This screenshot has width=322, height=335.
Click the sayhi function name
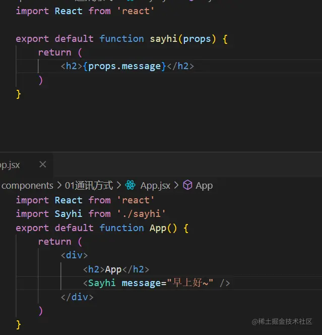coord(163,39)
